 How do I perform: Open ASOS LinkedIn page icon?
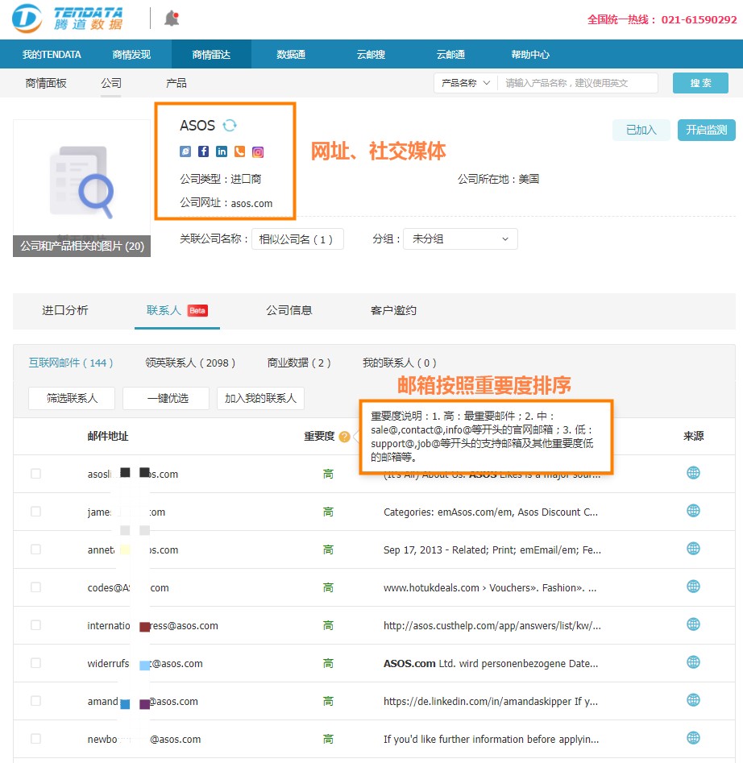[222, 151]
